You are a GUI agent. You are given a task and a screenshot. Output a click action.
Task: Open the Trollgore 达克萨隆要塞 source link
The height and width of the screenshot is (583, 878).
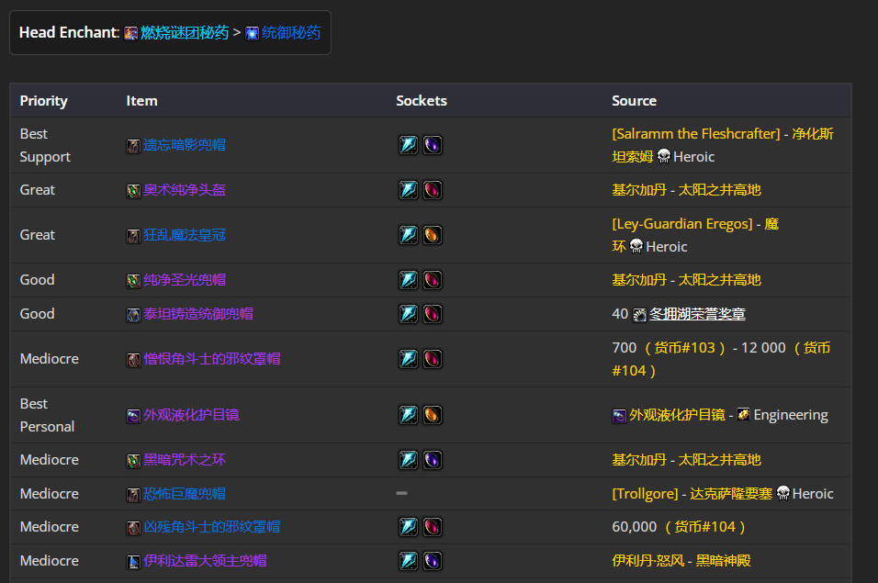(692, 493)
